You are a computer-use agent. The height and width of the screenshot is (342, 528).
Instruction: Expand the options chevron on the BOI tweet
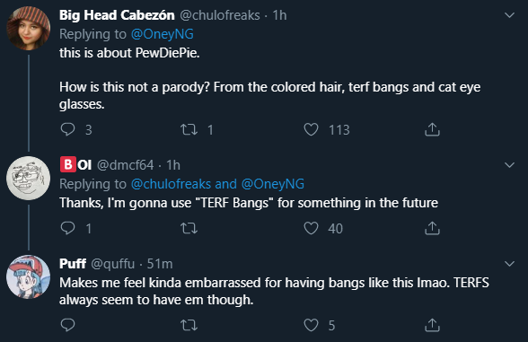[509, 165]
